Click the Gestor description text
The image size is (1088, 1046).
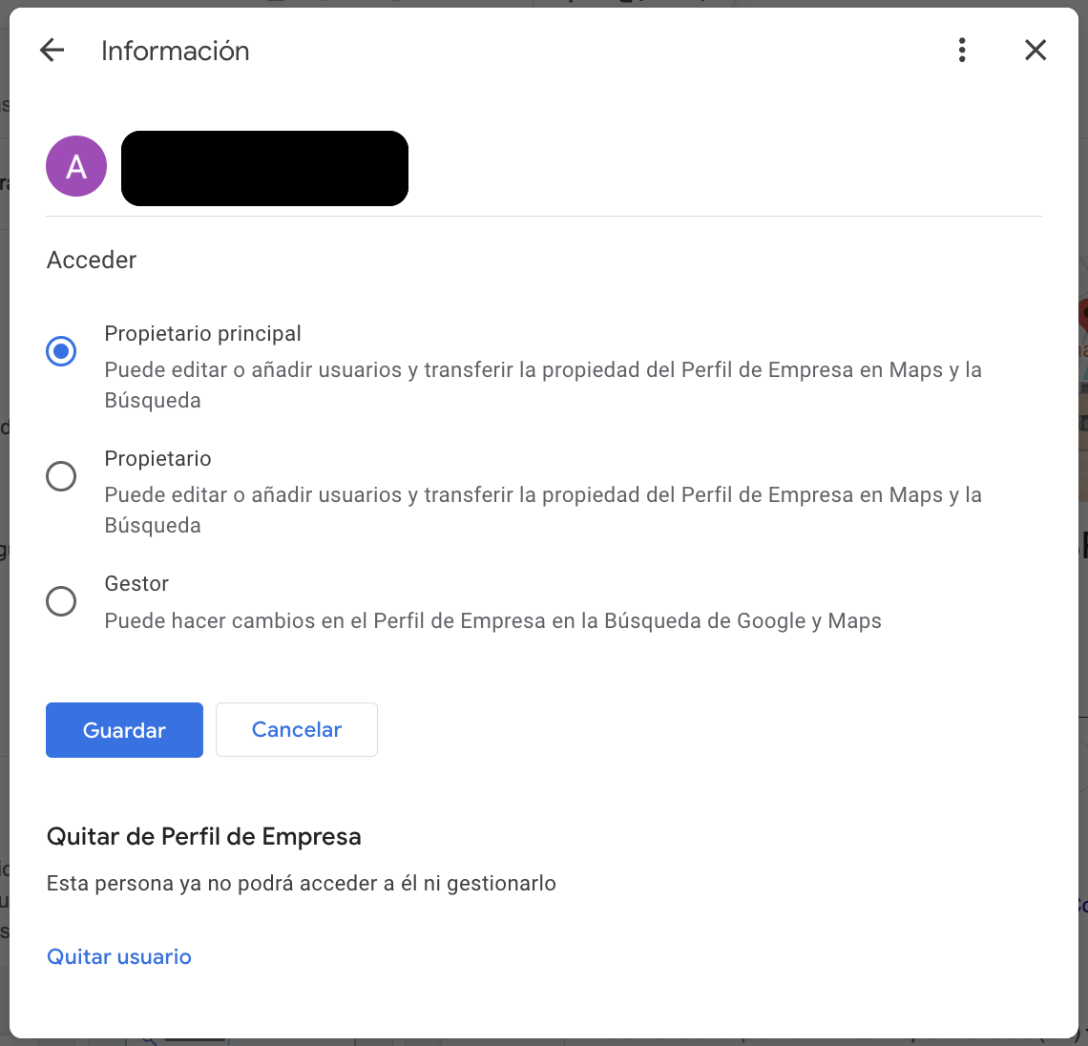[x=492, y=620]
